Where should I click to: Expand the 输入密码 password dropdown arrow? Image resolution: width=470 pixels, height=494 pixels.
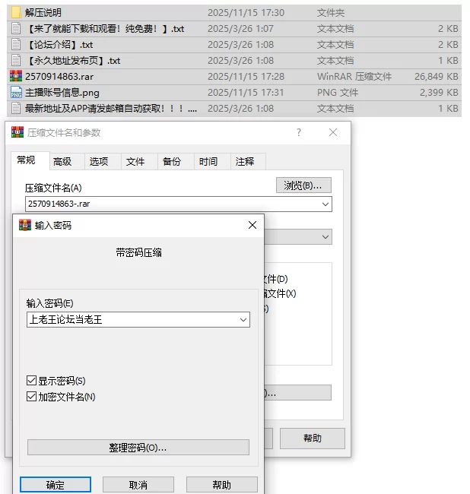[243, 320]
